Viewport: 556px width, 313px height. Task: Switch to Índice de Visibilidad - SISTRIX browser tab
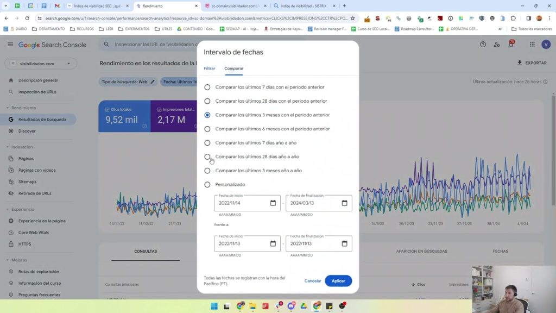[304, 6]
